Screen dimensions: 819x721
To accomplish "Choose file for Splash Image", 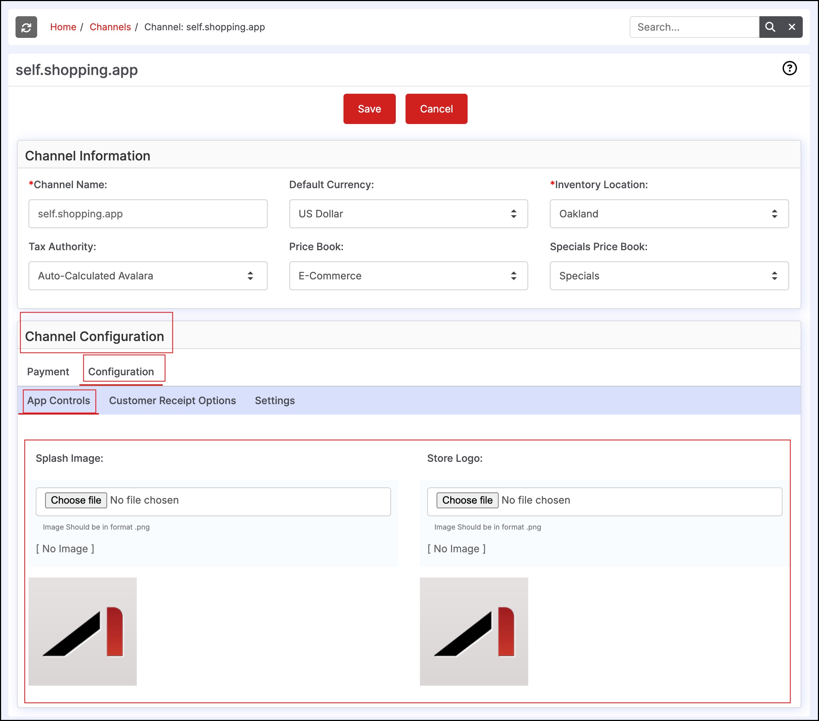I will pos(76,500).
